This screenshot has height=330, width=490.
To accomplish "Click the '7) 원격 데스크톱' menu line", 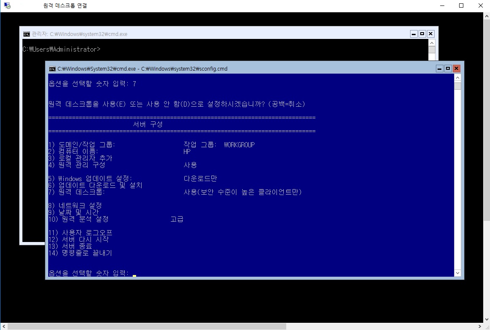I will 77,192.
